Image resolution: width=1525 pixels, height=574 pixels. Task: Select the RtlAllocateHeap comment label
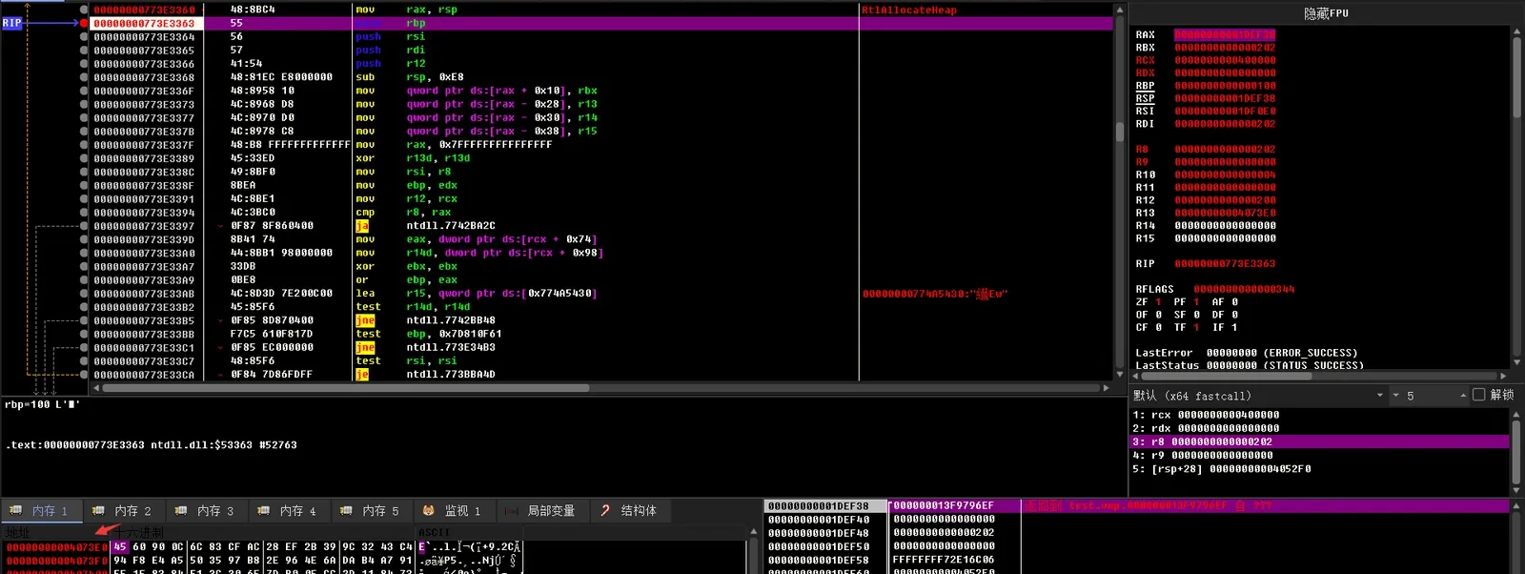[909, 10]
